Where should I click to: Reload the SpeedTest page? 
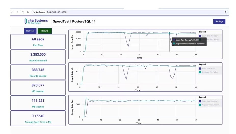pyautogui.click(x=22, y=12)
